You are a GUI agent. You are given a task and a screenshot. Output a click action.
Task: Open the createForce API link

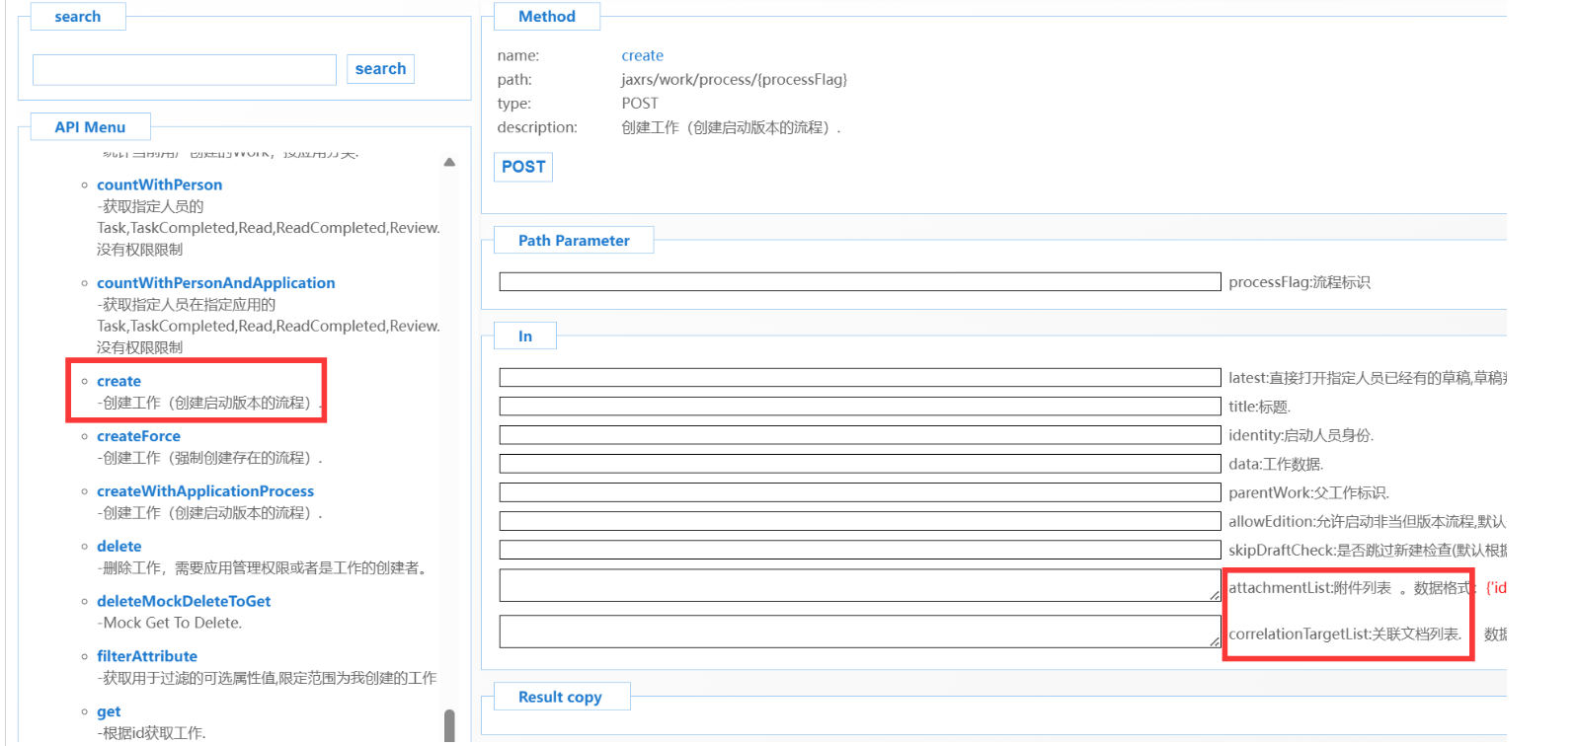click(x=138, y=436)
